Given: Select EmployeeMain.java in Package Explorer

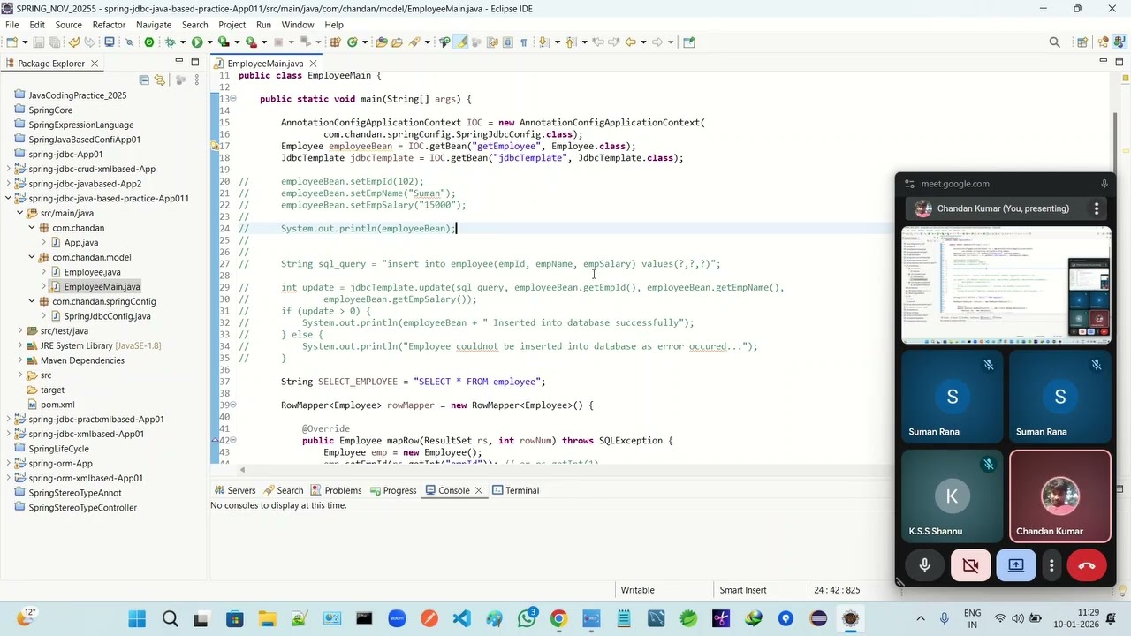Looking at the screenshot, I should 102,287.
